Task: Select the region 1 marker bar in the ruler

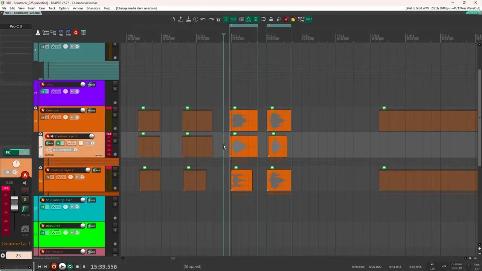Action: click(279, 26)
